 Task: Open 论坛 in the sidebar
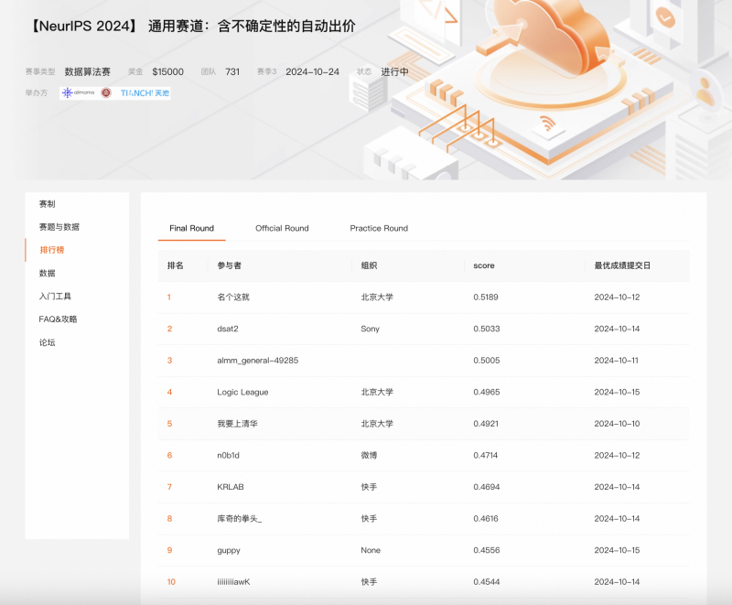[48, 342]
